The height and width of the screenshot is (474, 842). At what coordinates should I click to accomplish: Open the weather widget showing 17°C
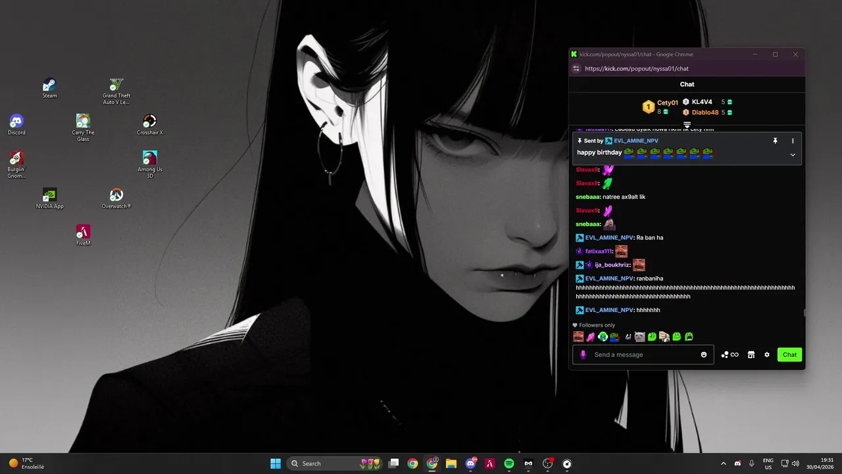coord(26,463)
